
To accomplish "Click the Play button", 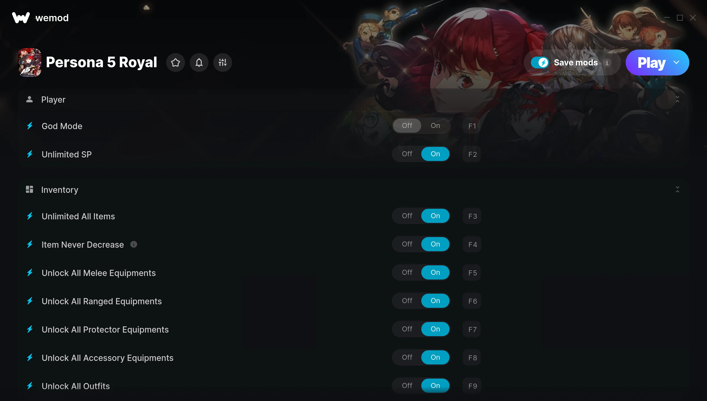I will coord(652,63).
